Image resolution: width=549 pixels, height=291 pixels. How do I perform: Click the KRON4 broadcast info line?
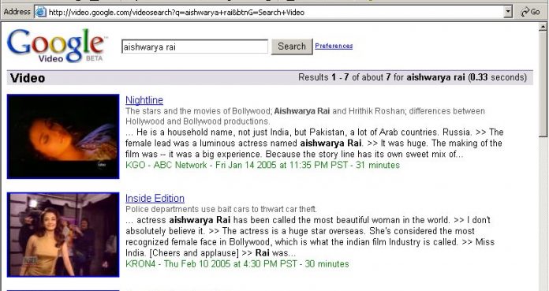(x=237, y=263)
